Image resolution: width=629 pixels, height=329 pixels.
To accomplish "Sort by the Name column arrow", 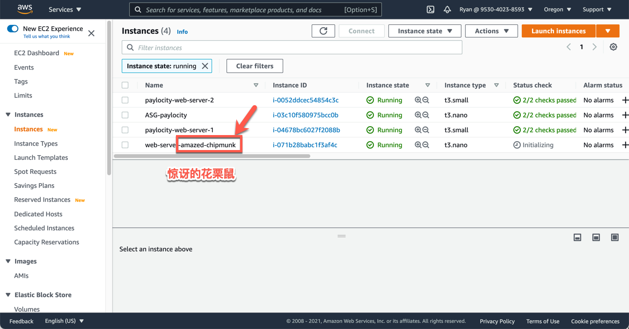I will coord(256,85).
